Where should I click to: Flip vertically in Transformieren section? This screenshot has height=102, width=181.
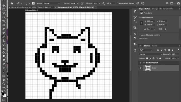click(165, 29)
